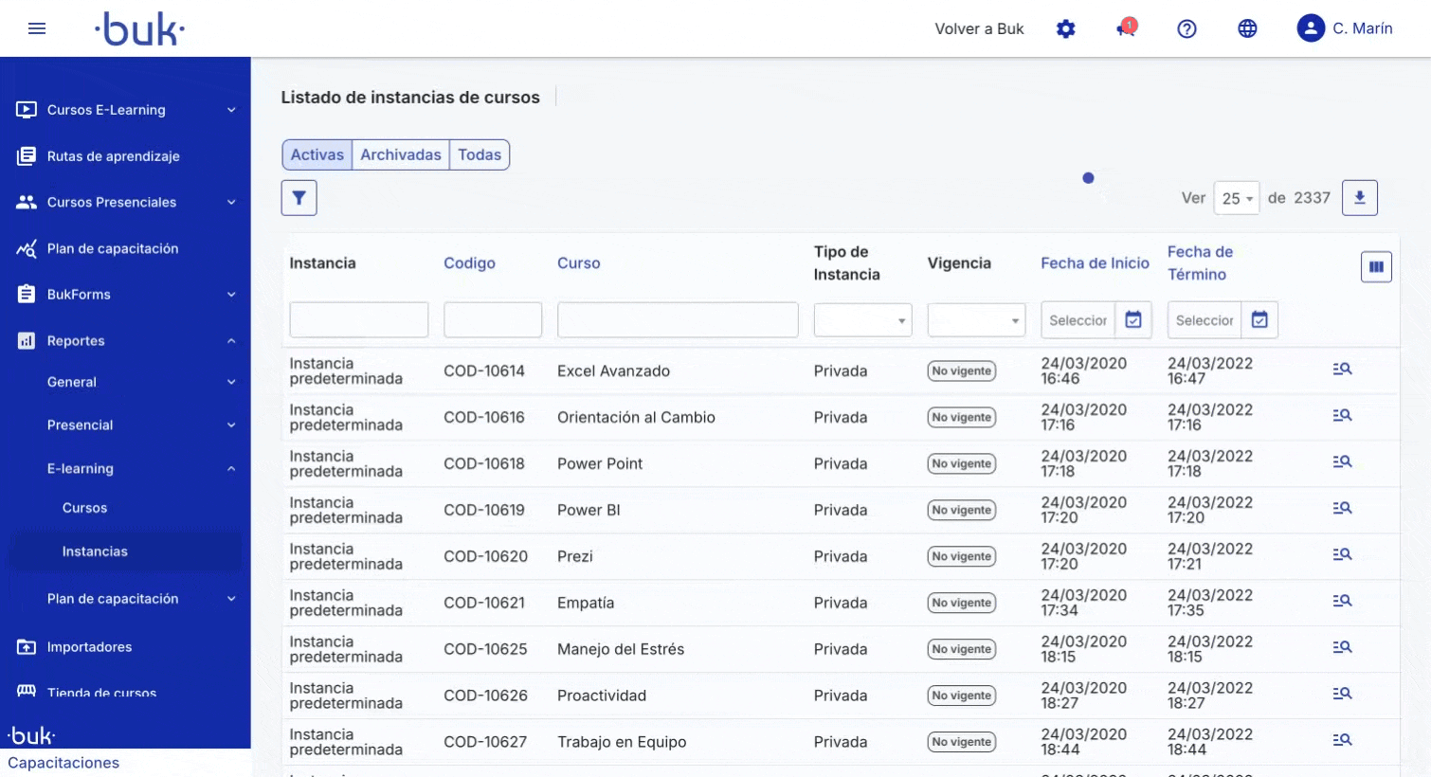This screenshot has height=777, width=1431.
Task: Open the Fecha de Inicio calendar picker
Action: tap(1133, 320)
